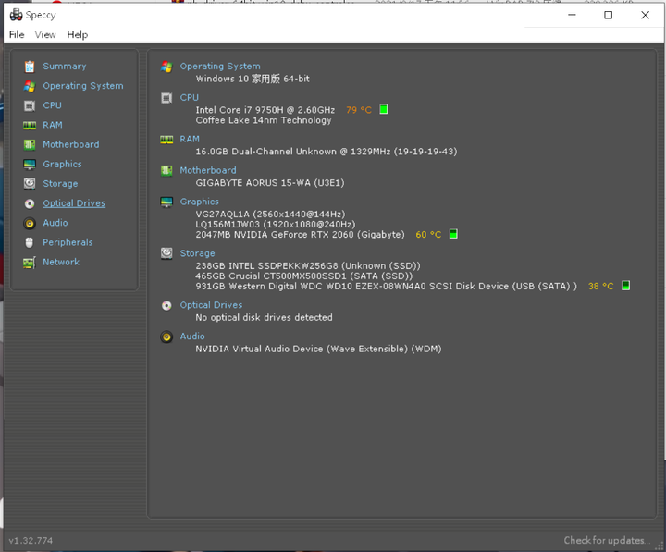Select RAM in the sidebar
The height and width of the screenshot is (552, 666).
53,125
